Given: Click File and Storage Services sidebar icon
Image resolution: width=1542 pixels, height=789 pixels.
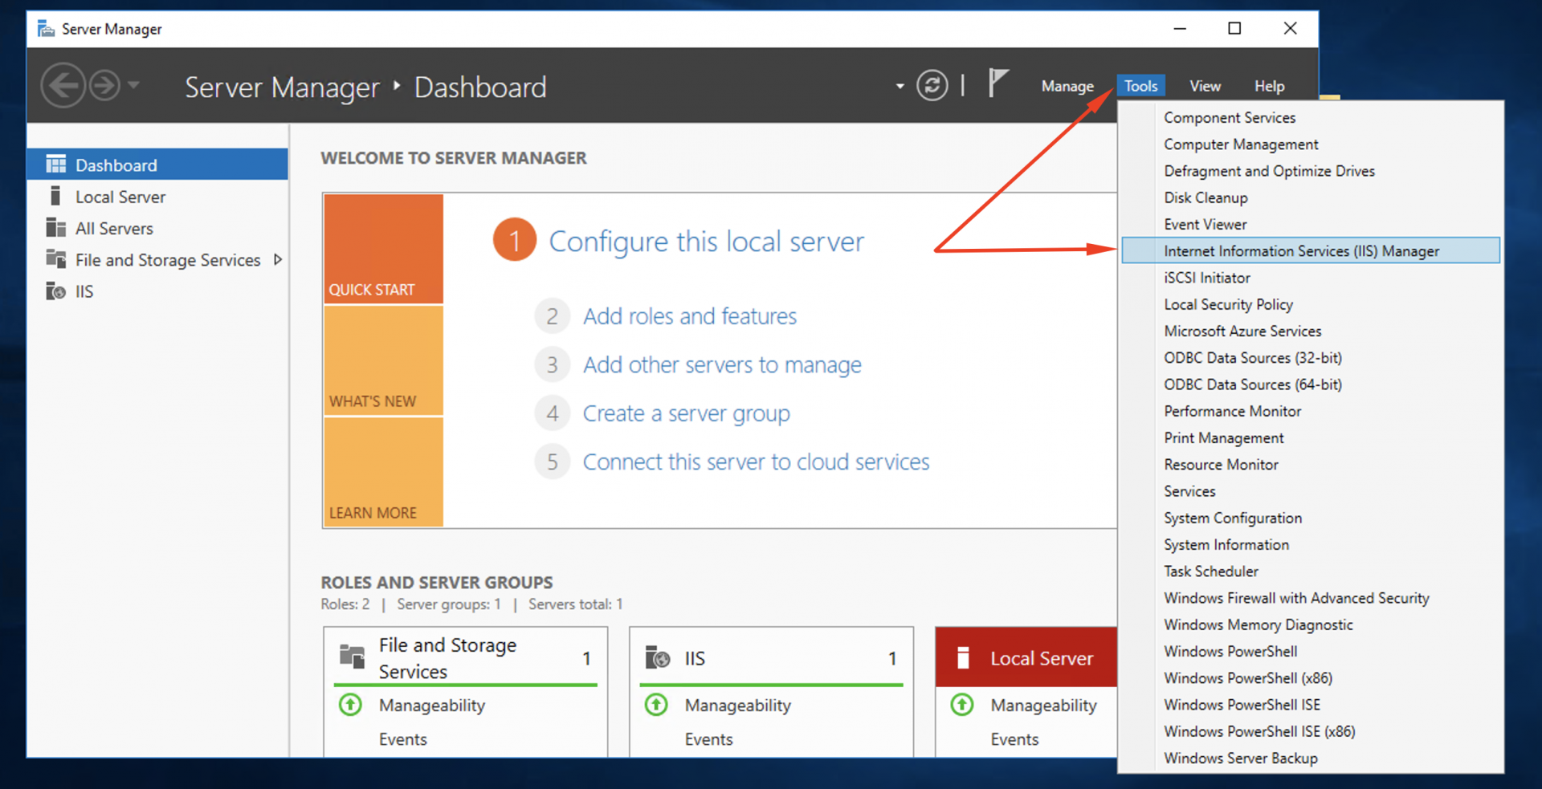Looking at the screenshot, I should 55,259.
